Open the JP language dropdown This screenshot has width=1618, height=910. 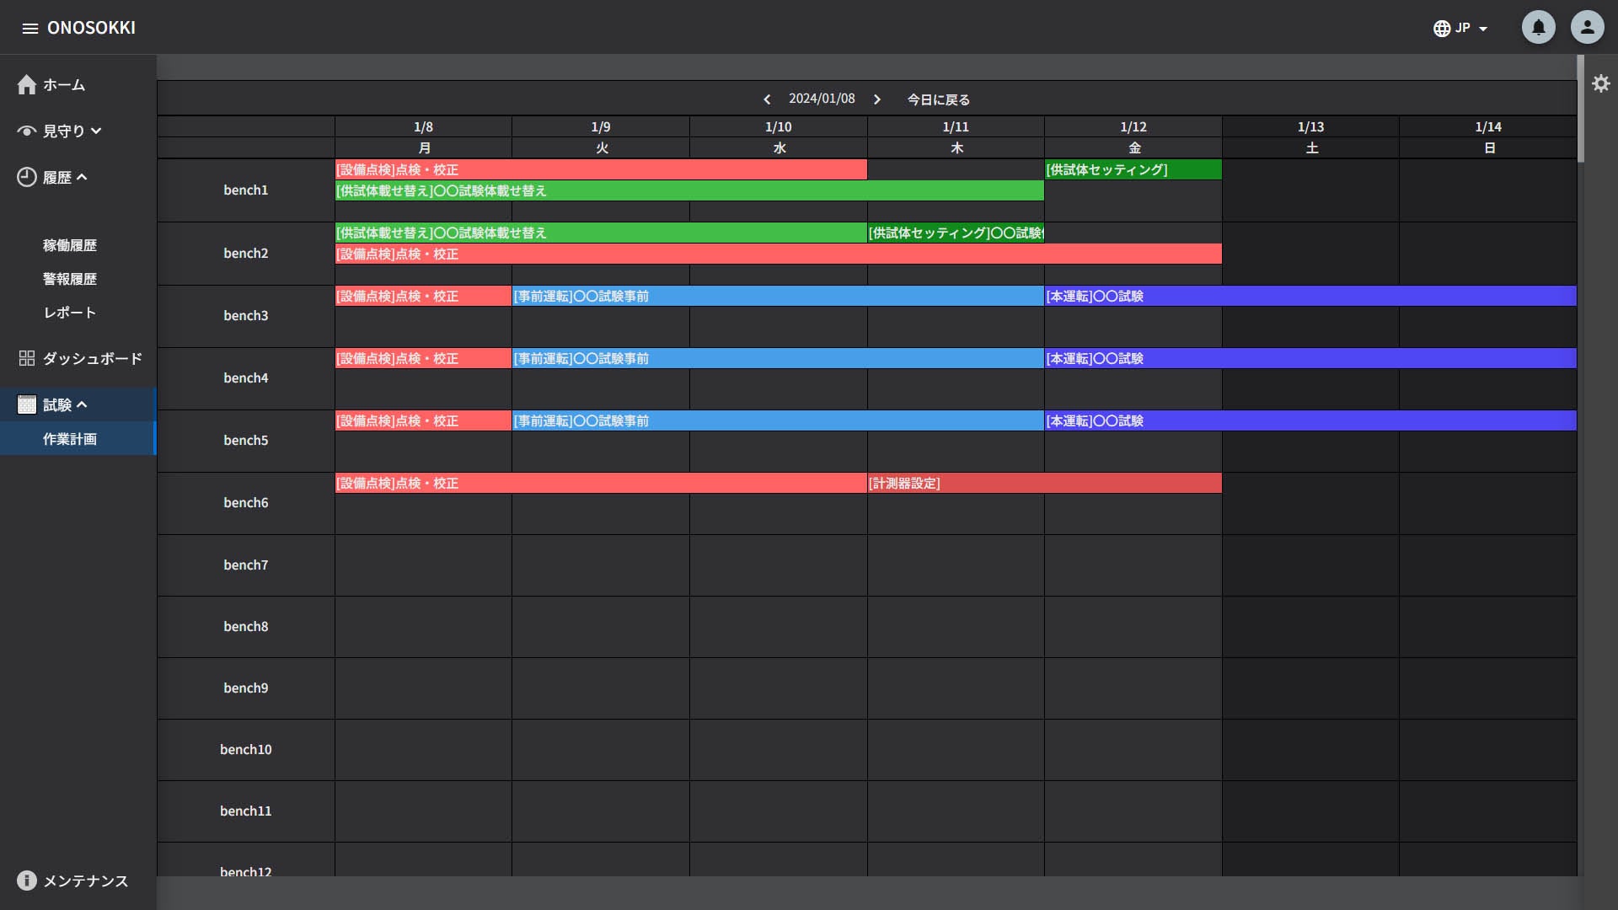coord(1460,29)
